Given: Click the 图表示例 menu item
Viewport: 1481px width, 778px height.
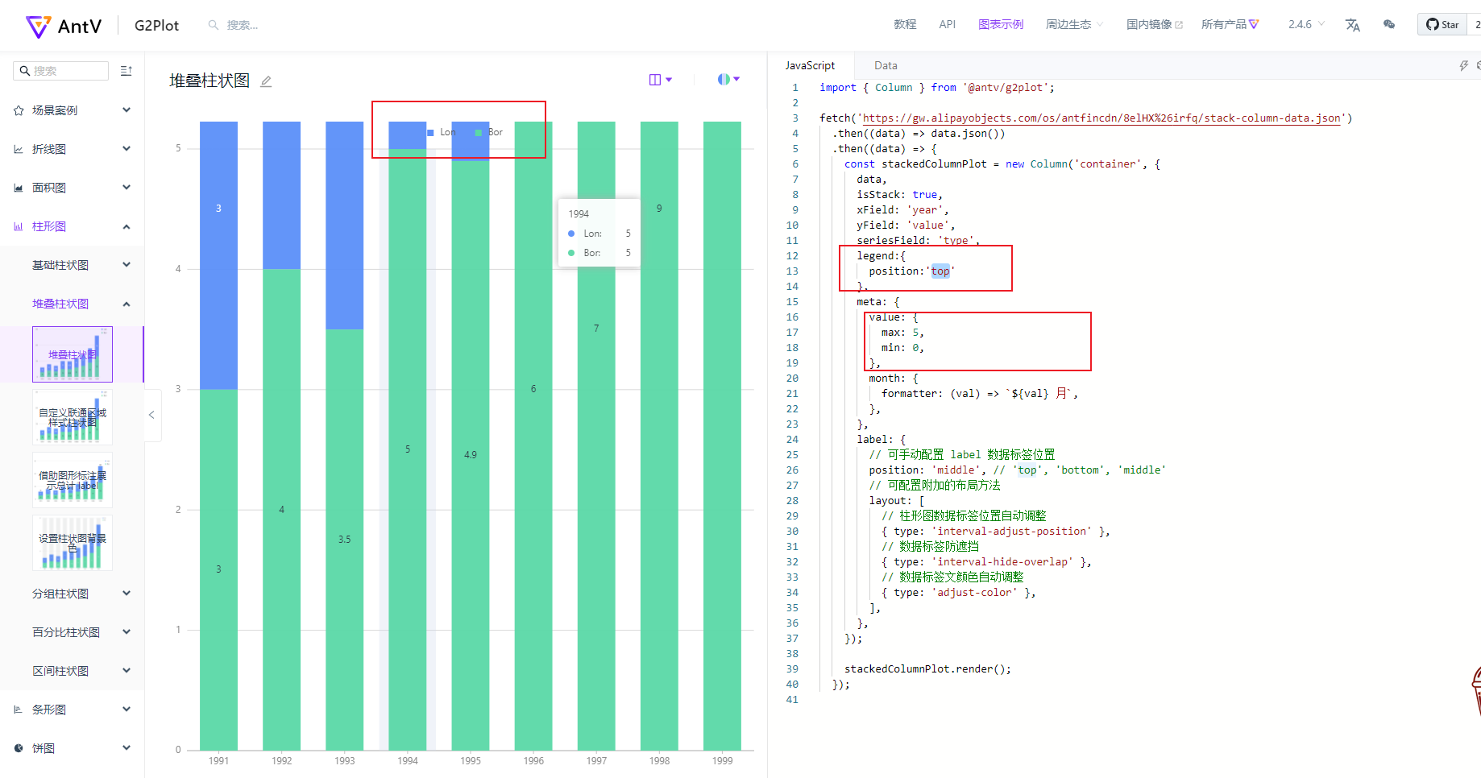Looking at the screenshot, I should click(1001, 25).
